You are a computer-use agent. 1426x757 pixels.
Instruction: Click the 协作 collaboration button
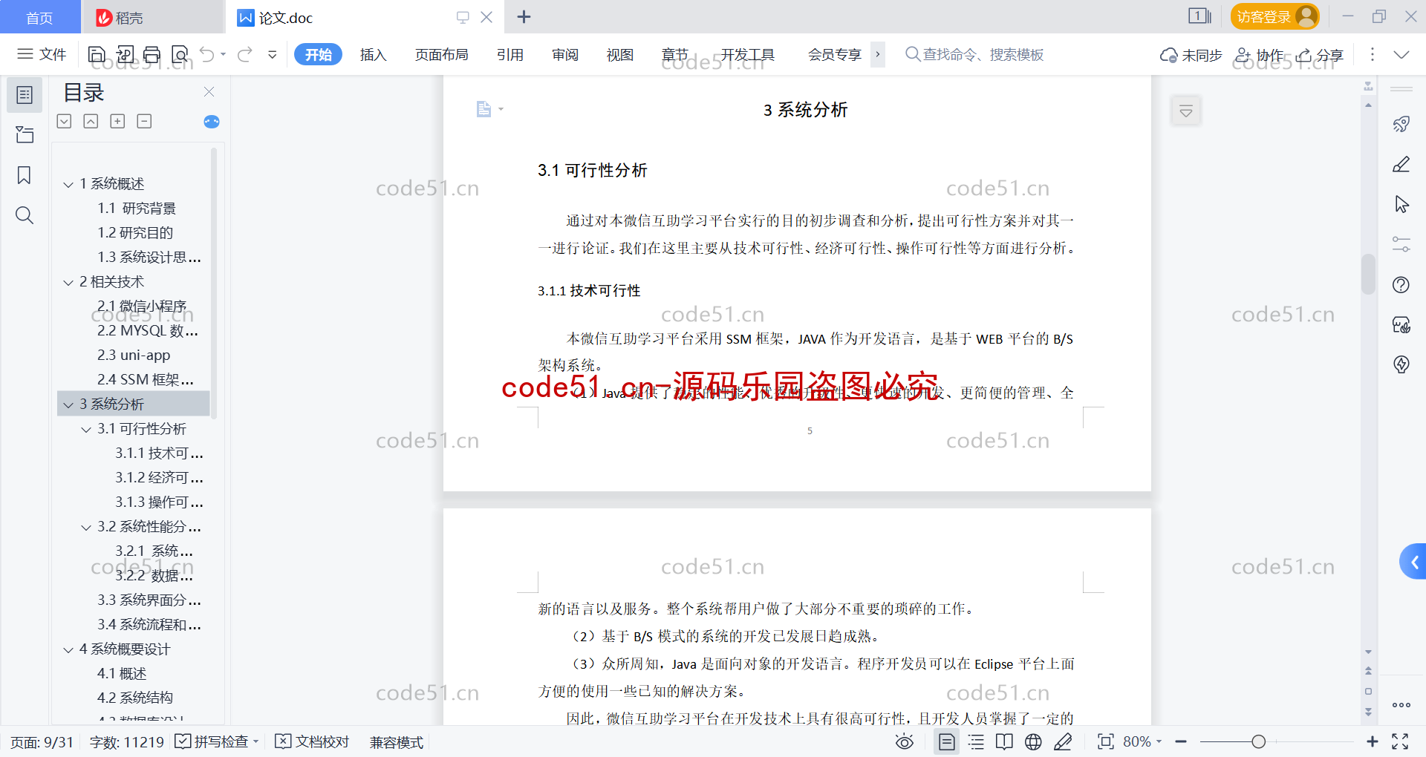1259,55
